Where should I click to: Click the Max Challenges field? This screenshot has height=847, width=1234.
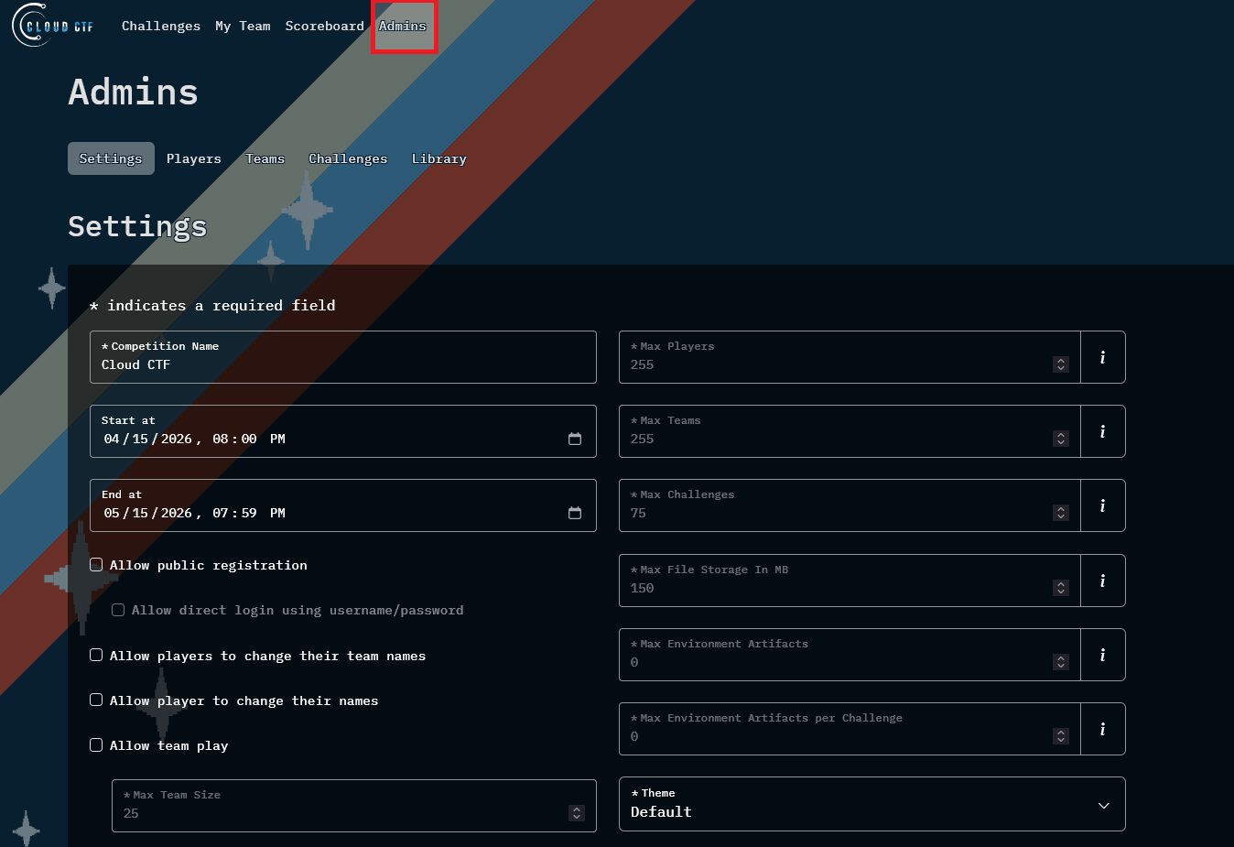click(x=850, y=505)
